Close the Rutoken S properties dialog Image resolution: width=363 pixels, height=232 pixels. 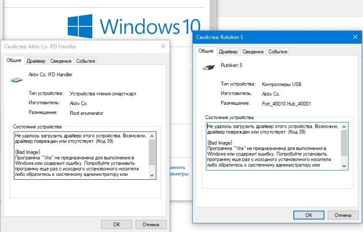(x=354, y=37)
